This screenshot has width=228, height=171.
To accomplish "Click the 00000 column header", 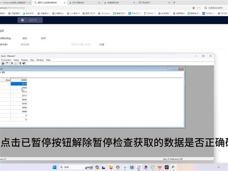I will pyautogui.click(x=19, y=80).
